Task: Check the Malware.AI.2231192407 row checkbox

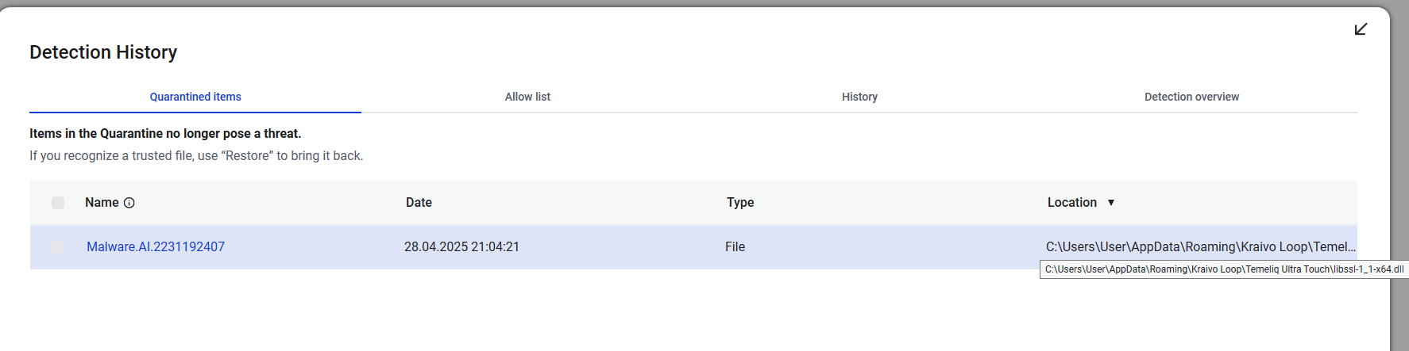Action: [x=57, y=247]
